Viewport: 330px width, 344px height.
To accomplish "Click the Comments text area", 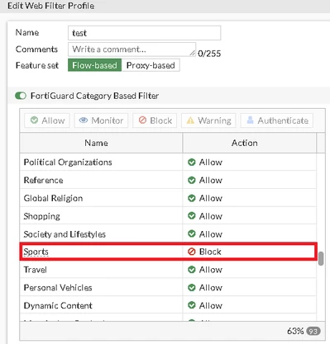I will [132, 49].
